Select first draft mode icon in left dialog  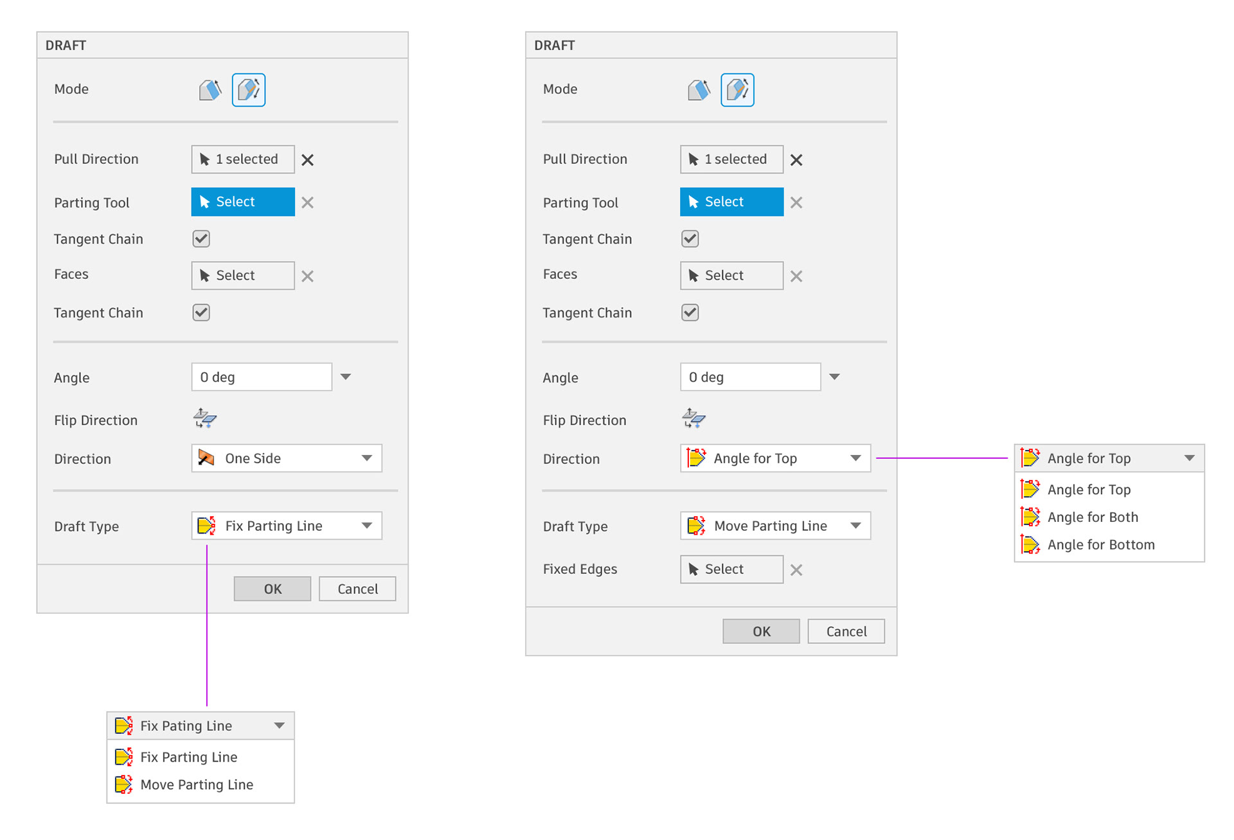click(x=210, y=90)
